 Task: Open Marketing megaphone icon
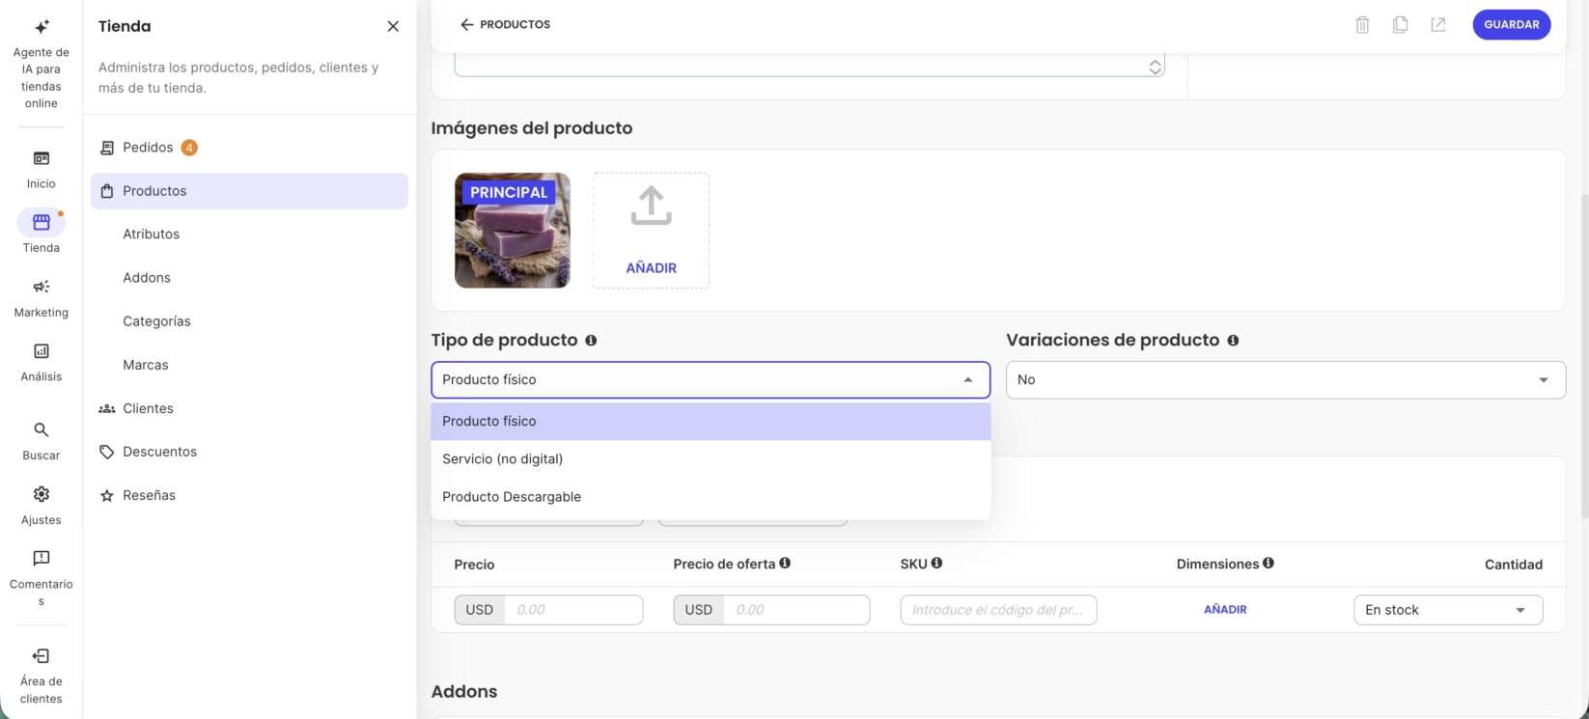[42, 287]
